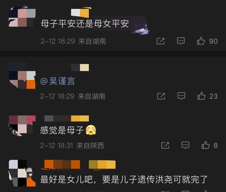The image size is (226, 192).
Task: Like the comment with 90 likes
Action: click(201, 41)
